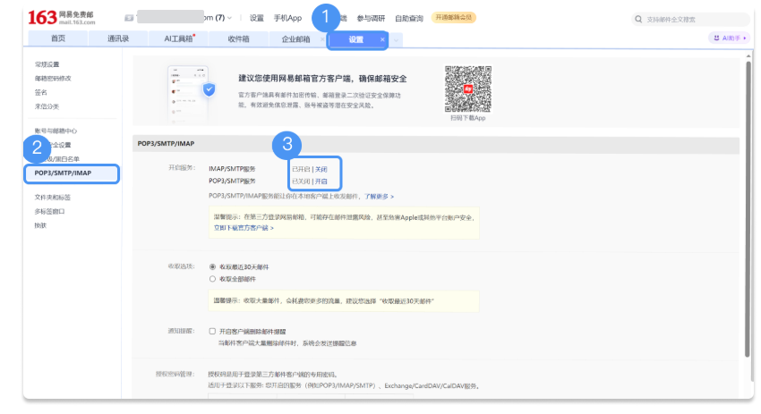
Task: Click 关闭 for IMAP/SMTP服务
Action: (x=321, y=169)
